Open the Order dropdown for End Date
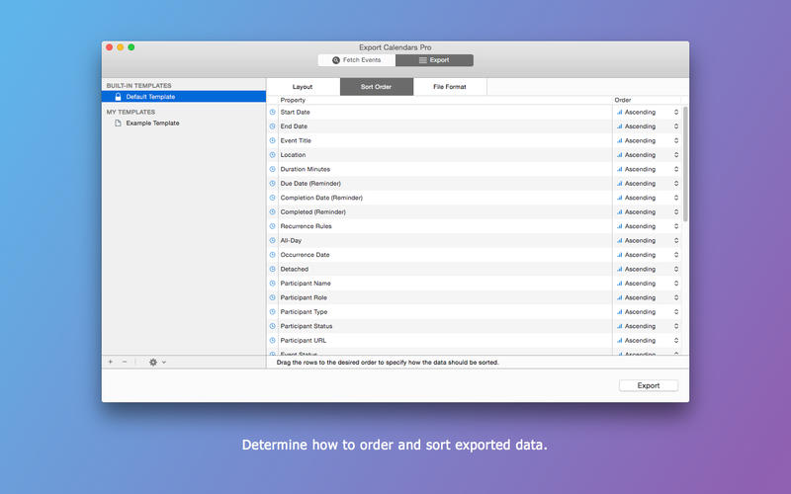The width and height of the screenshot is (791, 494). pos(648,126)
